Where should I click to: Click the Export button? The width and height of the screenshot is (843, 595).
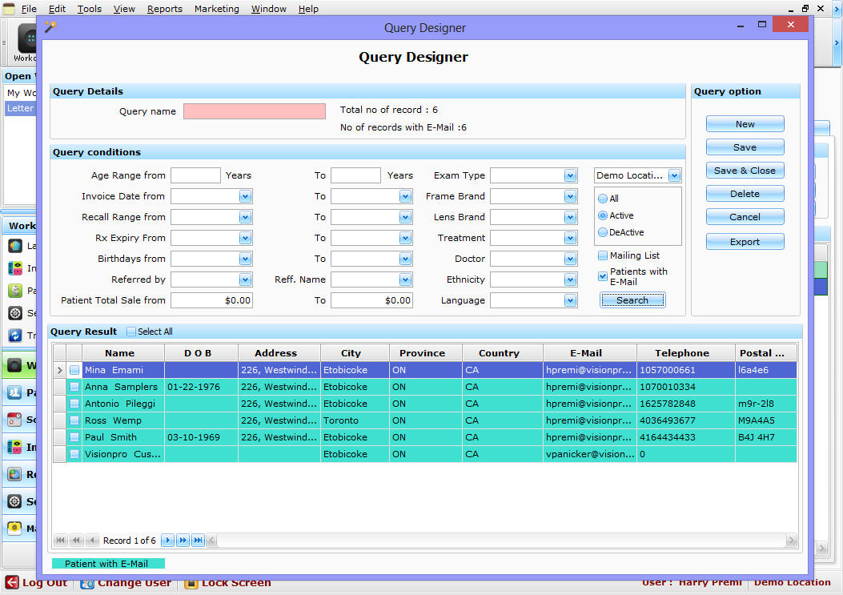[x=745, y=242]
